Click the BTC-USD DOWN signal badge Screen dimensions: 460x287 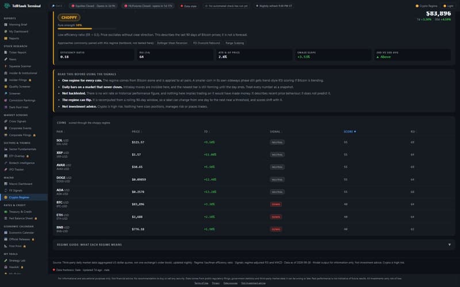pyautogui.click(x=276, y=204)
